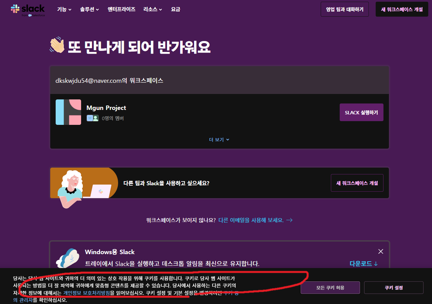Open the 엔터프라이즈 page
Image resolution: width=432 pixels, height=304 pixels.
121,9
